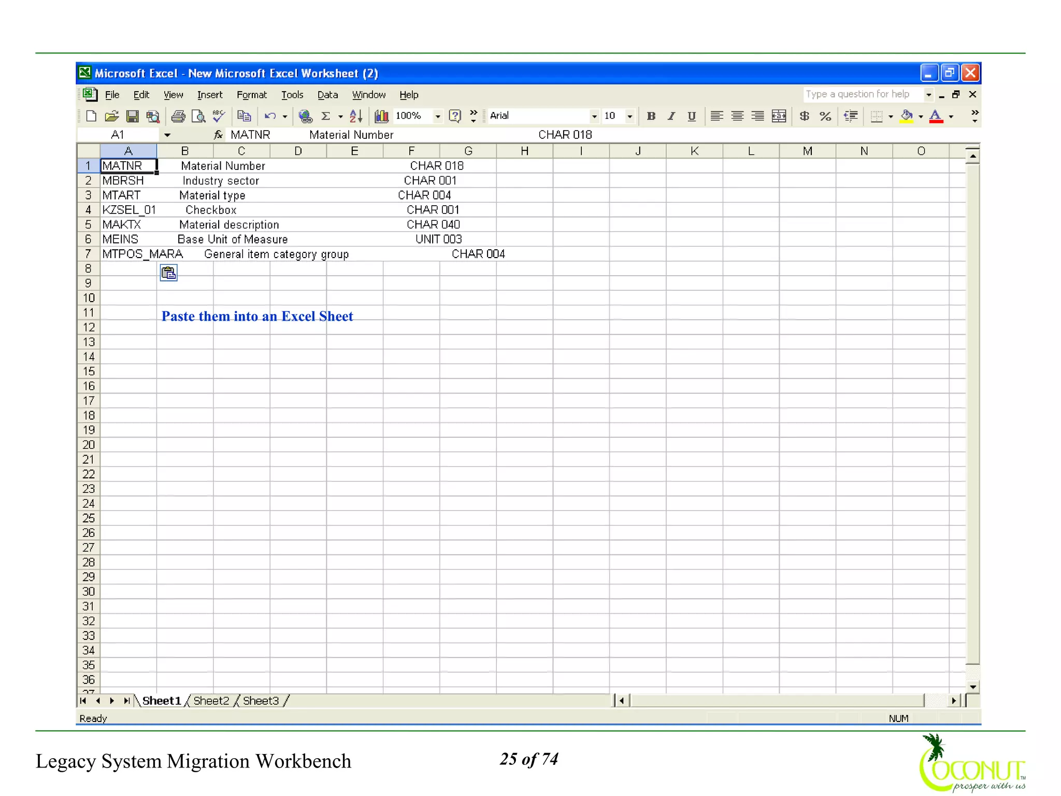Apply percent style format
The width and height of the screenshot is (1061, 796).
[825, 116]
